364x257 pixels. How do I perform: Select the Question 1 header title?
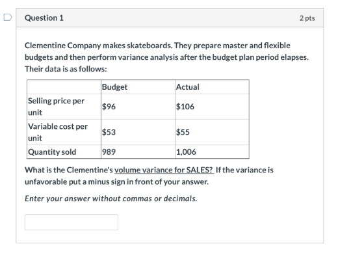tap(44, 18)
